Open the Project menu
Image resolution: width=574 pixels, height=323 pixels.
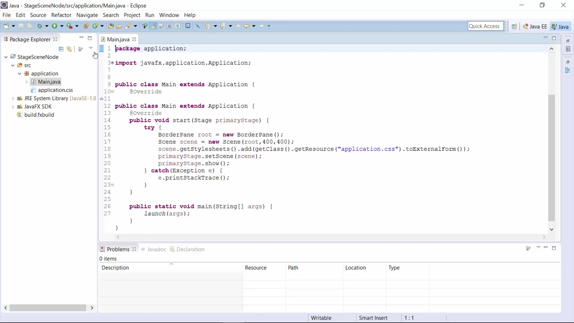click(132, 15)
